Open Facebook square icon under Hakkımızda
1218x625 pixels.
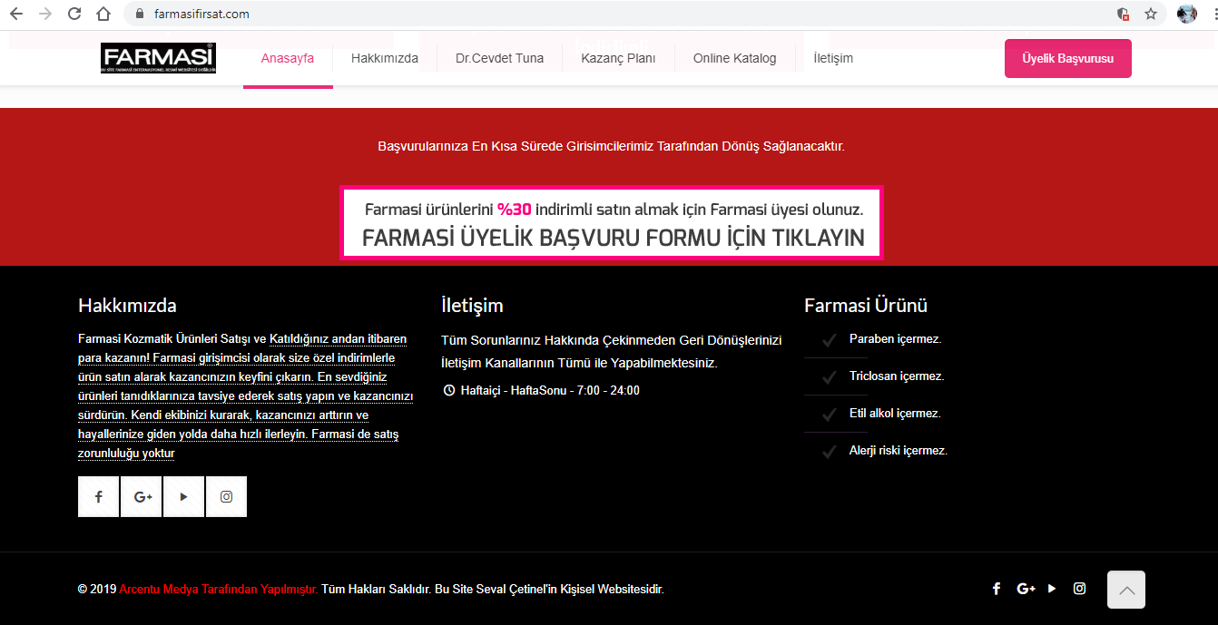click(x=99, y=496)
